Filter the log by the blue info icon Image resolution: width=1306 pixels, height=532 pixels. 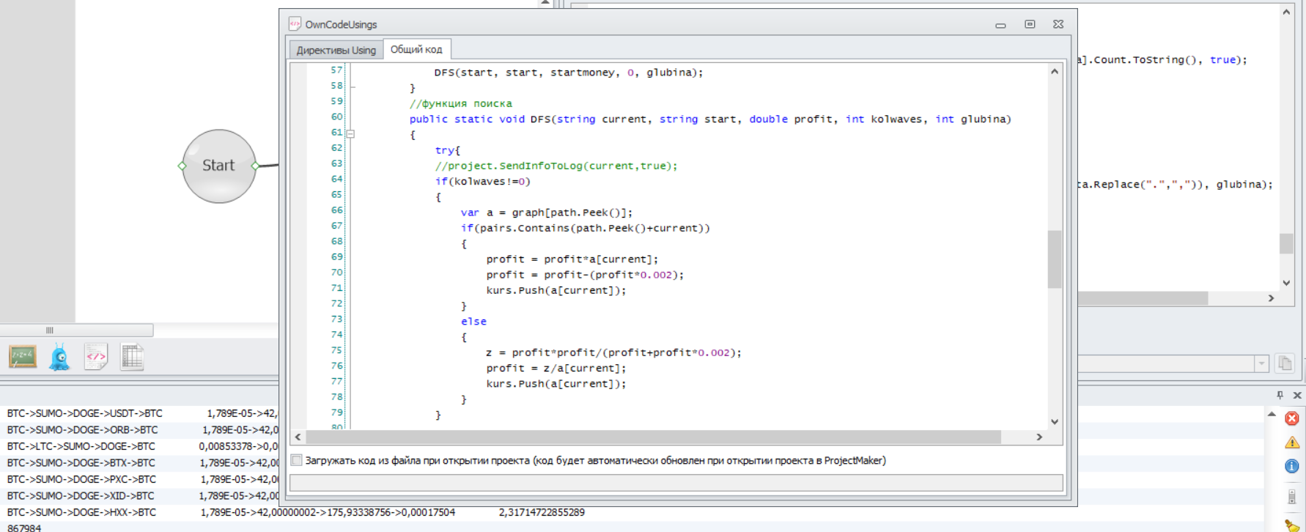1292,466
